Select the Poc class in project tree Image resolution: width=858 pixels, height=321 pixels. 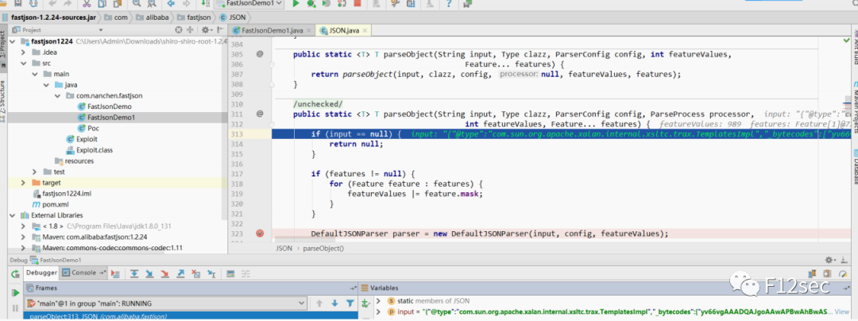click(x=92, y=129)
